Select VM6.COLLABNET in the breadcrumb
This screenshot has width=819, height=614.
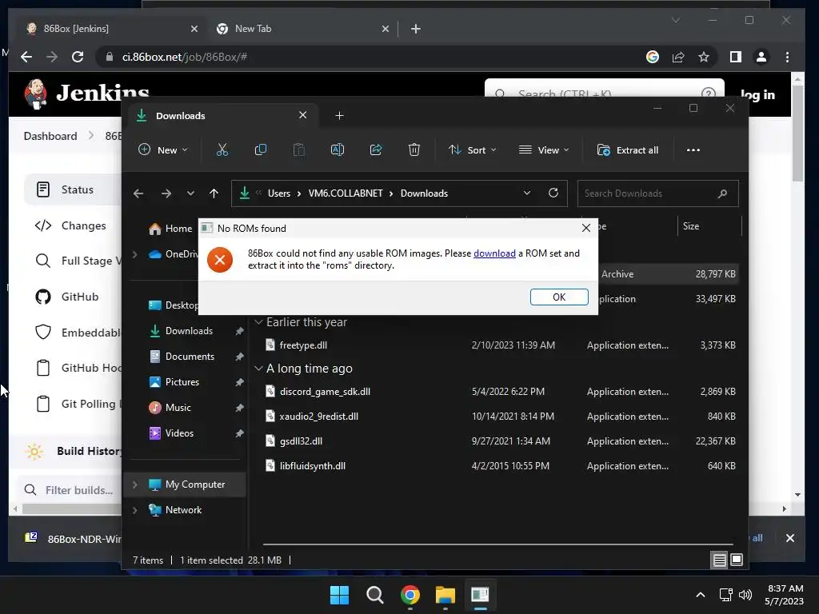(346, 193)
